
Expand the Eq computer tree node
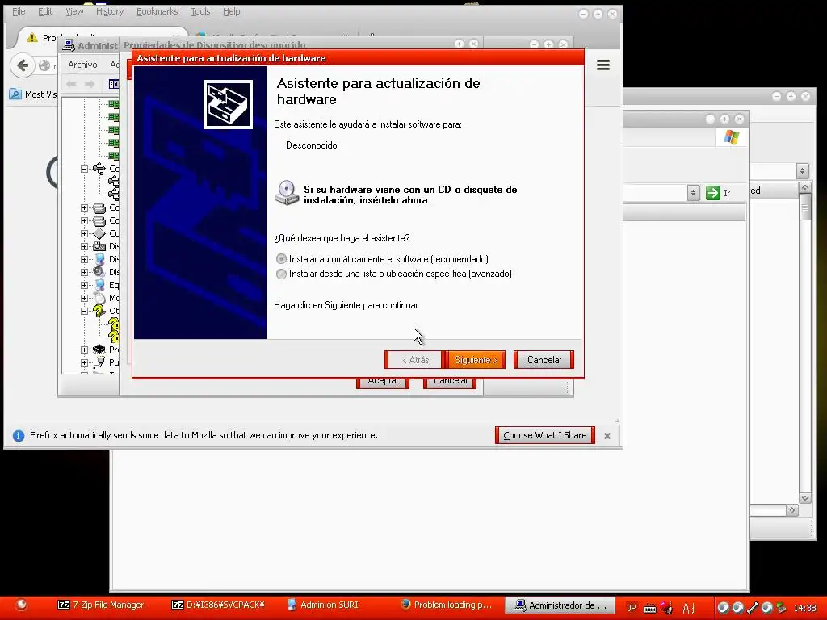pyautogui.click(x=84, y=285)
